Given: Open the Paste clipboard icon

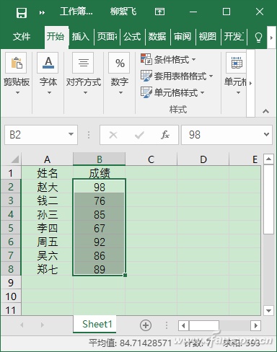Looking at the screenshot, I should tap(16, 63).
